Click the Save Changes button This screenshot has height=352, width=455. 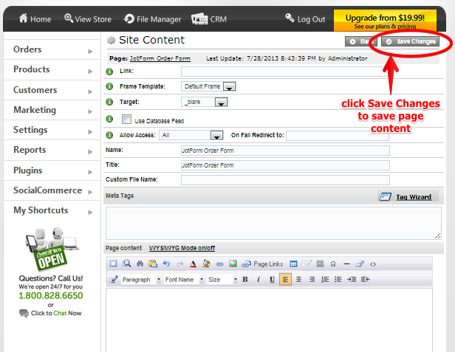411,41
